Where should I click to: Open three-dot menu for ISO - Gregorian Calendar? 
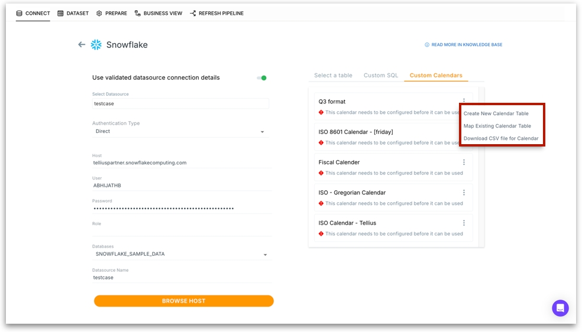click(x=464, y=193)
